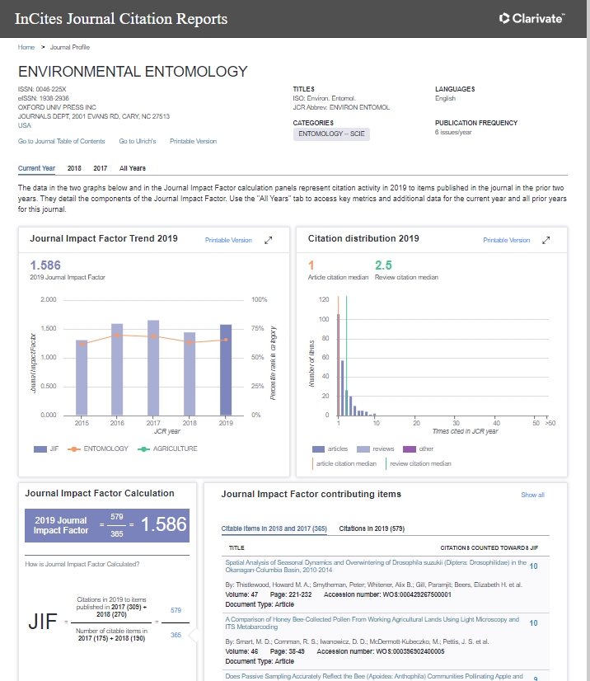Open the Go to Ulrich's link
Viewport: 590px width, 681px height.
tap(137, 141)
